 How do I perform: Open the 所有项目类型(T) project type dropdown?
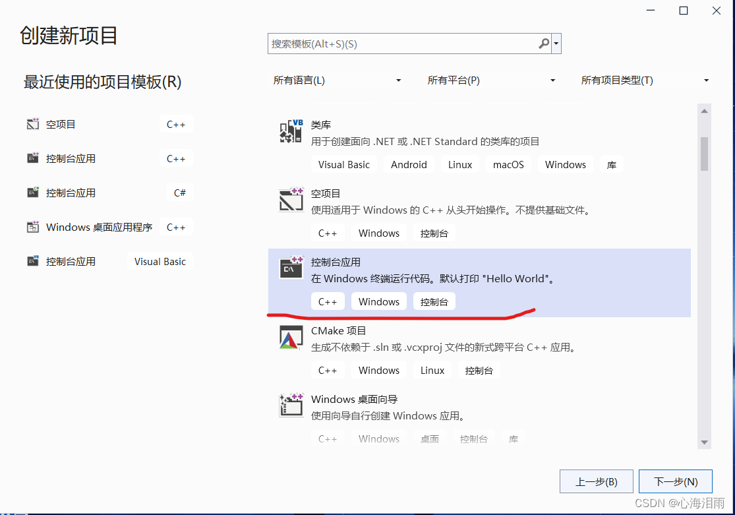click(x=645, y=80)
